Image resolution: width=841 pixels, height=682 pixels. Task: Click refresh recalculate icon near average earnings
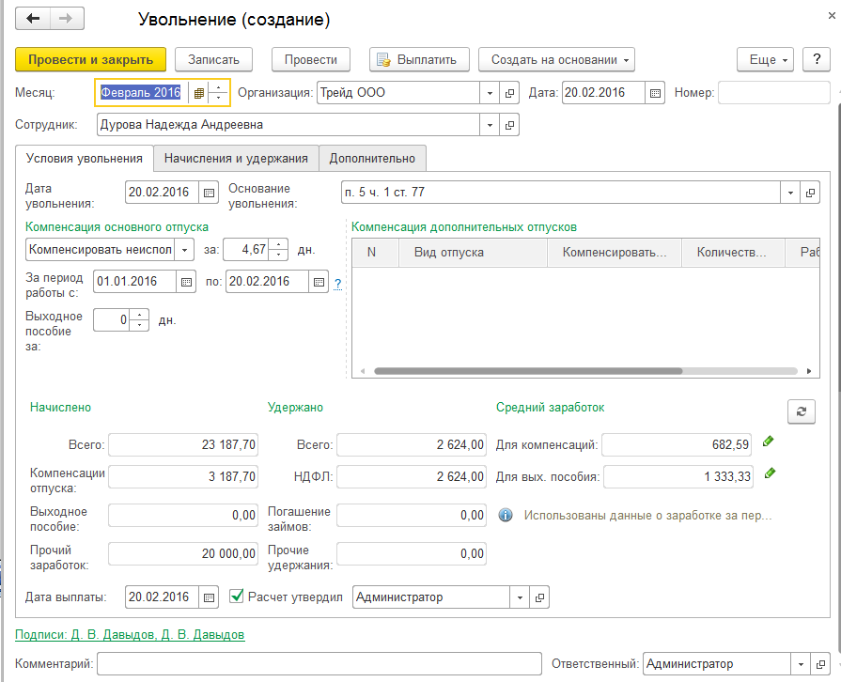[x=801, y=411]
